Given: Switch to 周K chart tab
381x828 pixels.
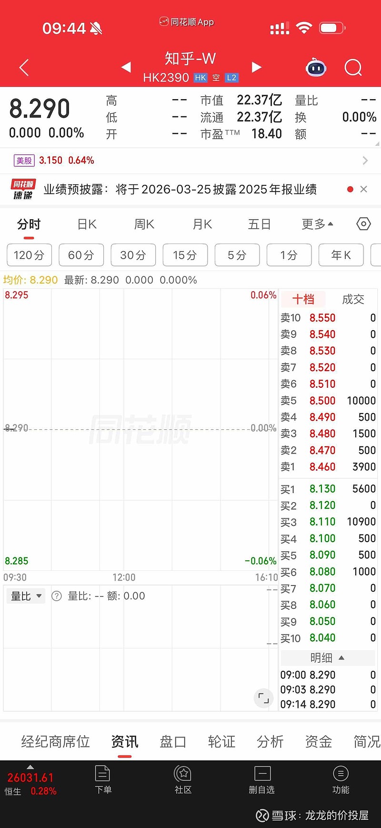Looking at the screenshot, I should [x=144, y=224].
